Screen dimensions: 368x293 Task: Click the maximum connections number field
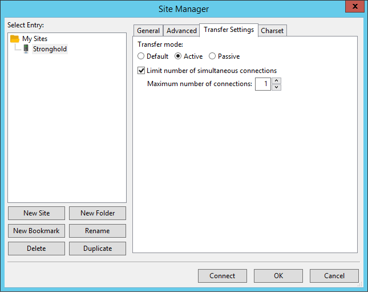click(x=262, y=84)
